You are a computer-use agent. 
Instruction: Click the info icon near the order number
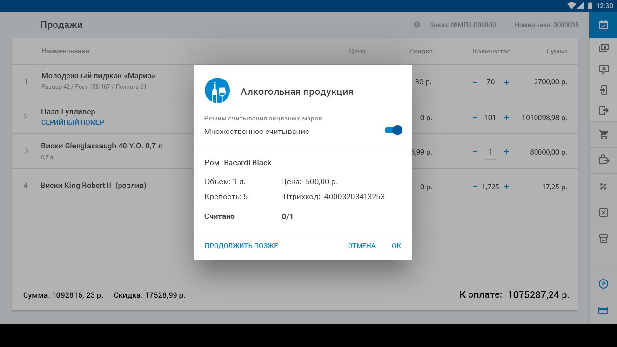[x=417, y=25]
